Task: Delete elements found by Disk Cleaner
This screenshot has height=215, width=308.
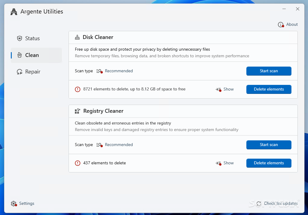Action: (x=269, y=89)
